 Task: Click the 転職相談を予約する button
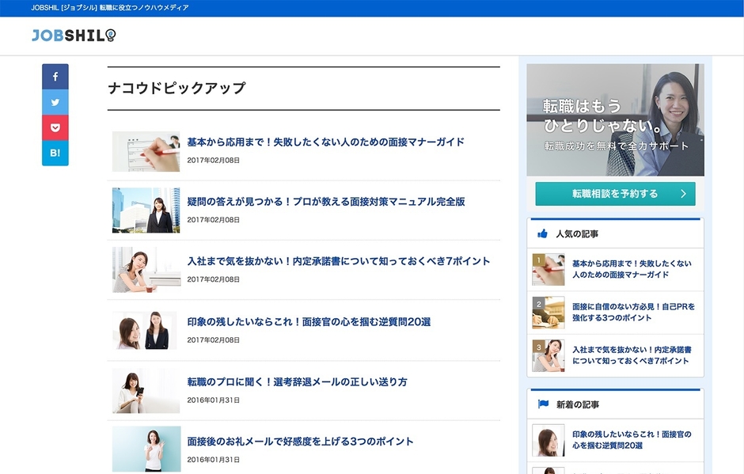[x=615, y=194]
